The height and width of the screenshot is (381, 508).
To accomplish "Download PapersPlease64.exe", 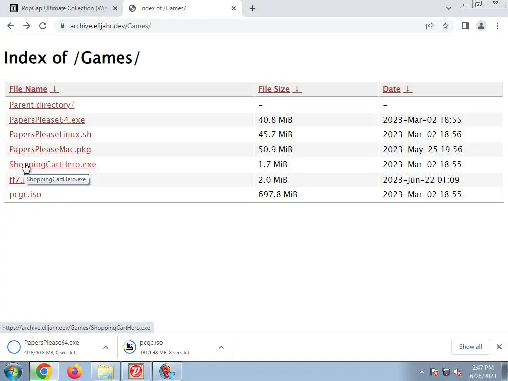I will [x=47, y=120].
